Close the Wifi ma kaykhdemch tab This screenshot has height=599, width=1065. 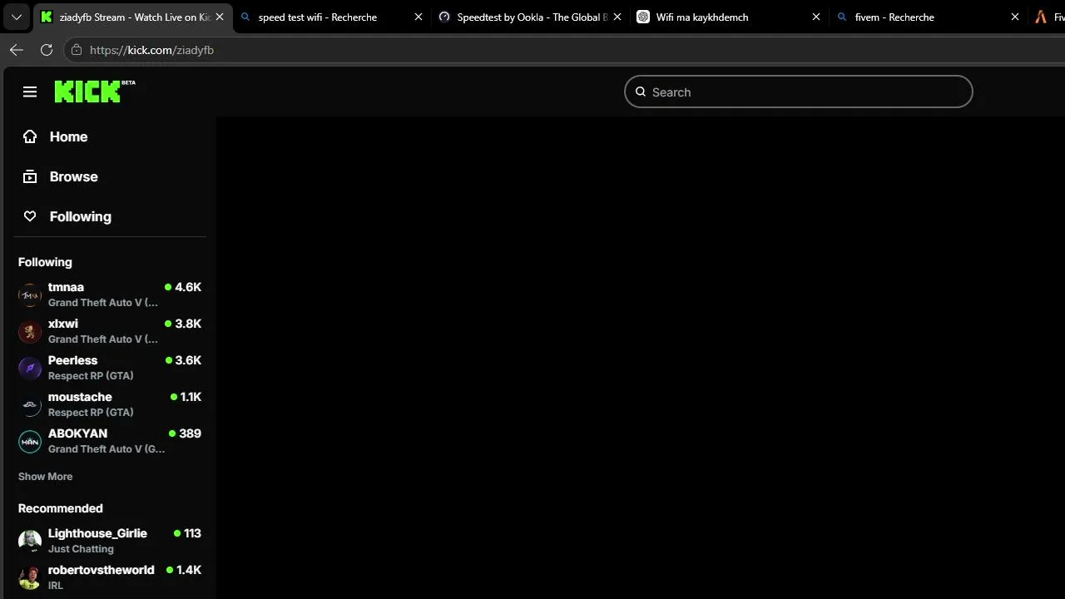coord(816,17)
